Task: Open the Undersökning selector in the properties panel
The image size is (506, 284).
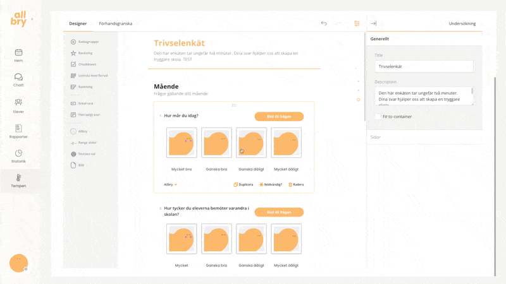Action: [x=462, y=23]
